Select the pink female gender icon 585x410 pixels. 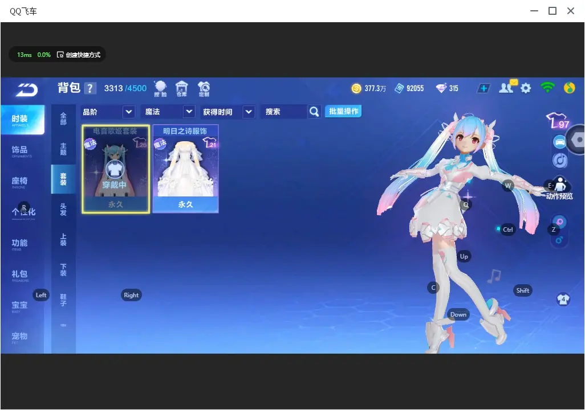click(560, 222)
